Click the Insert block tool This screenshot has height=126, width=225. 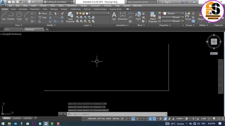[138, 16]
